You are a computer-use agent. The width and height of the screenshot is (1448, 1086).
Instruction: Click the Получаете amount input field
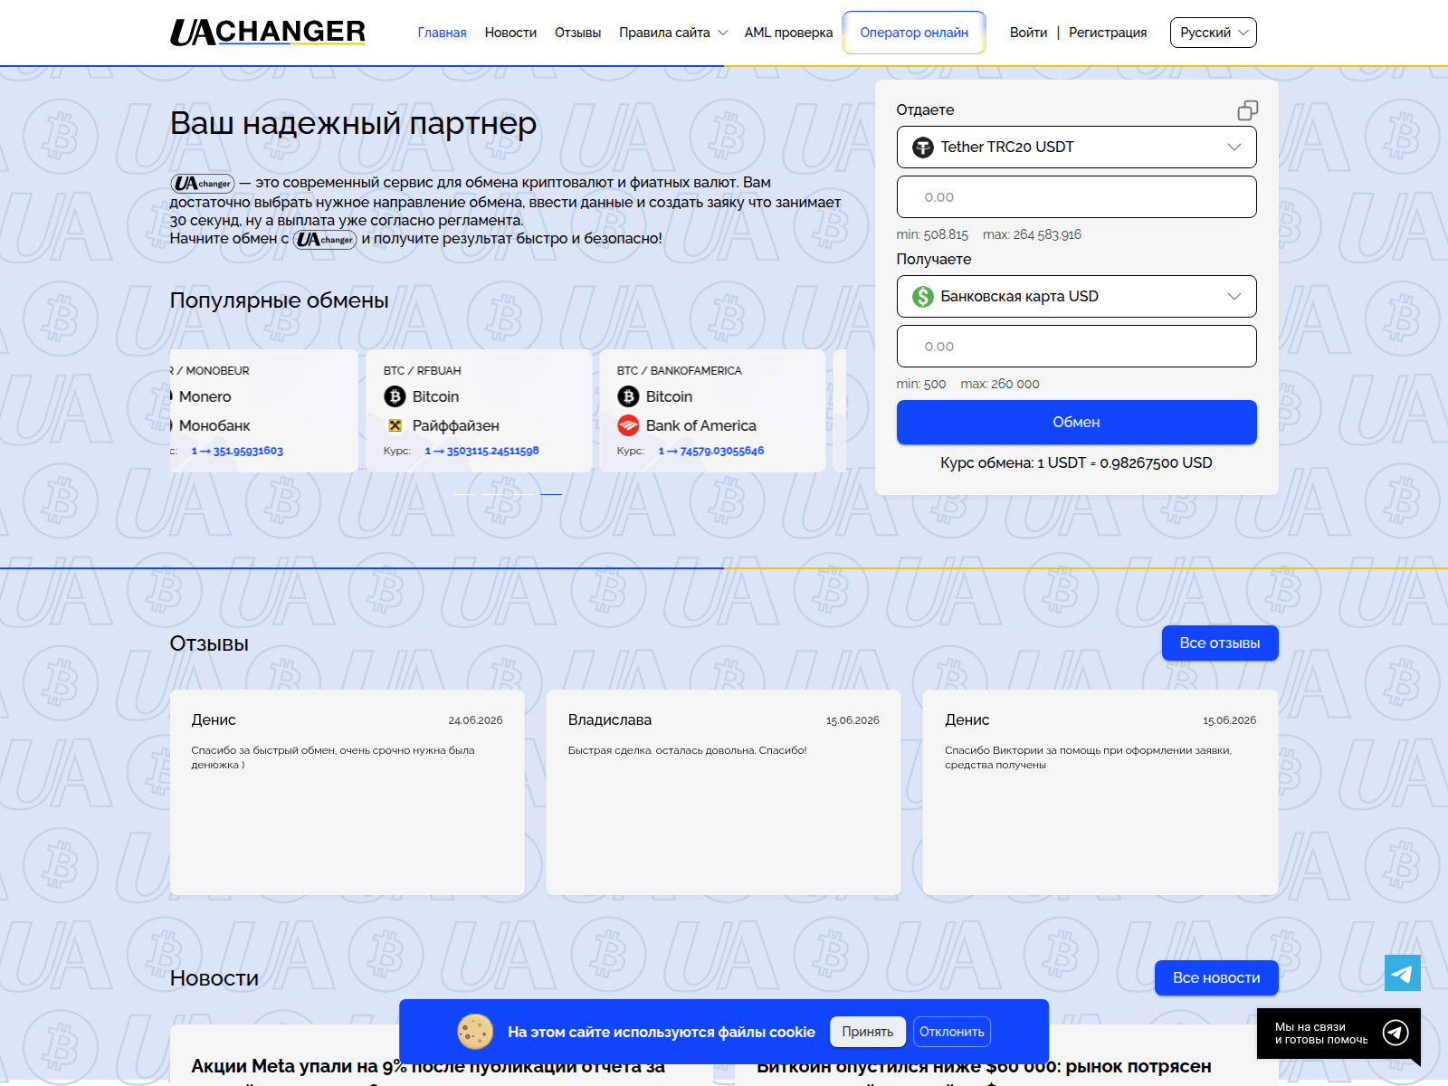pyautogui.click(x=1076, y=347)
